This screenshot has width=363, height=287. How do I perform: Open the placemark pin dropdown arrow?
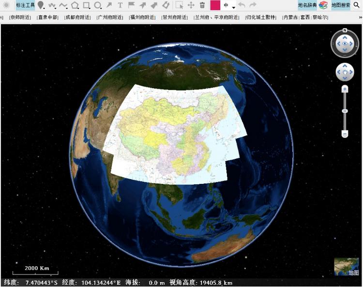pos(44,8)
